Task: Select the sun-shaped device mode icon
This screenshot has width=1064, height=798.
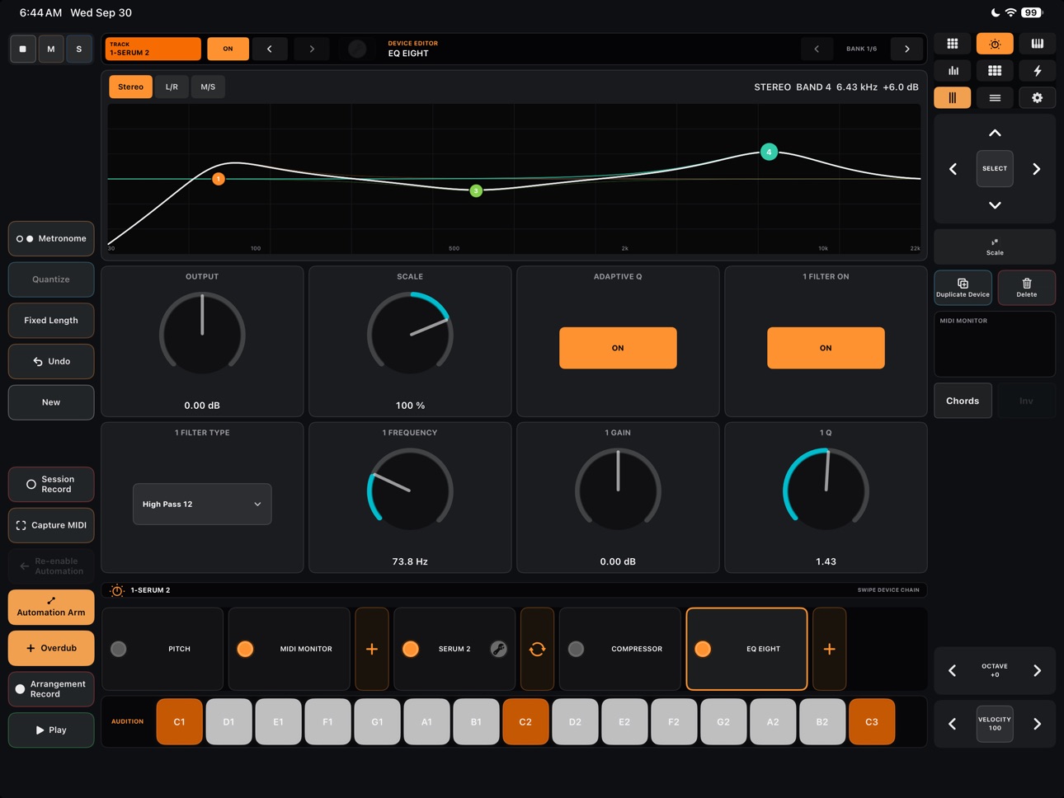Action: click(x=995, y=44)
